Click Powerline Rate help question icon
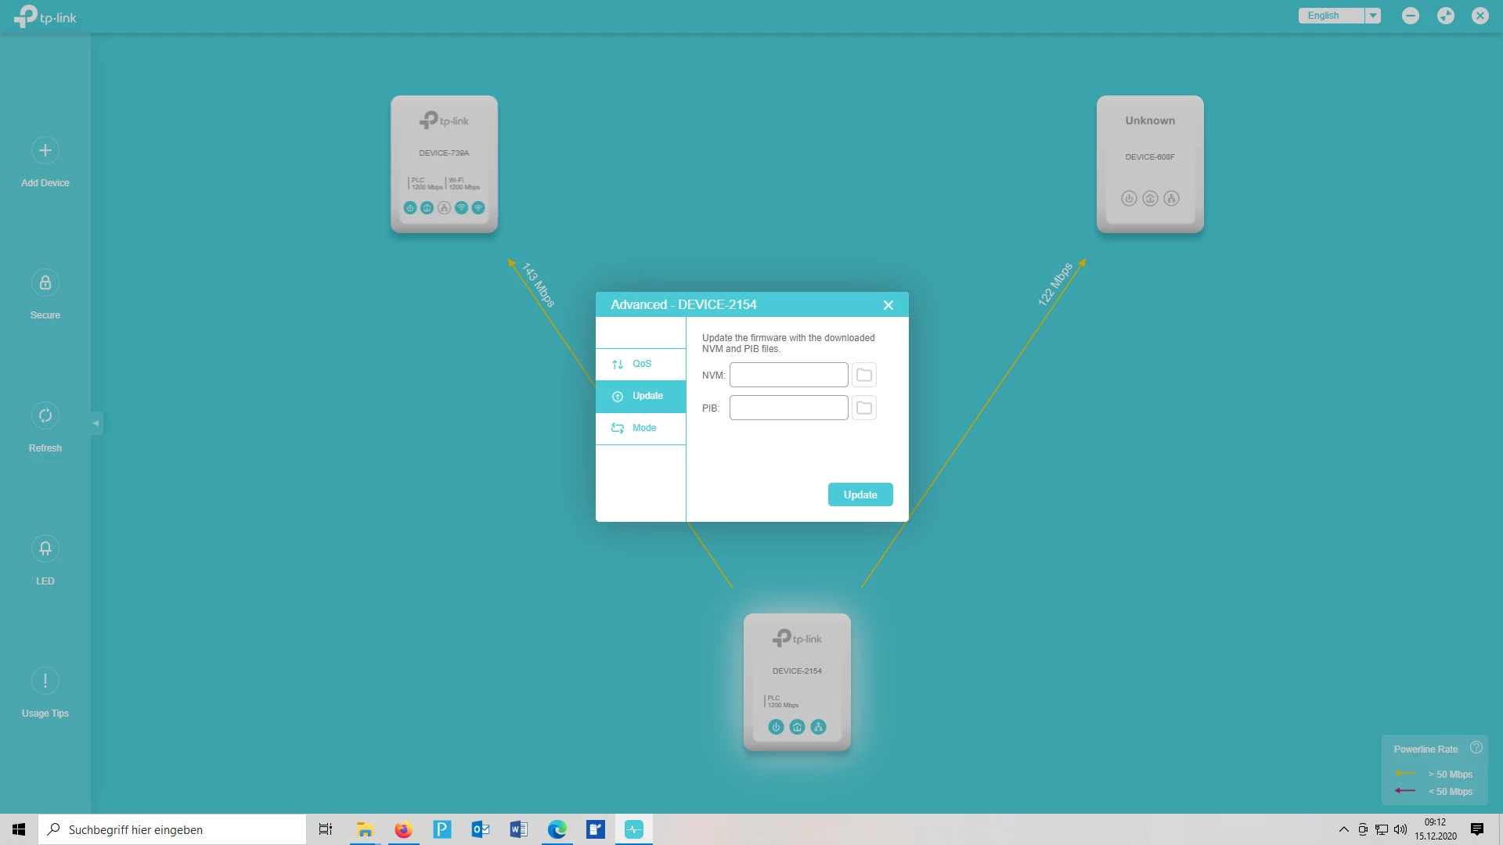The height and width of the screenshot is (845, 1503). [1476, 748]
